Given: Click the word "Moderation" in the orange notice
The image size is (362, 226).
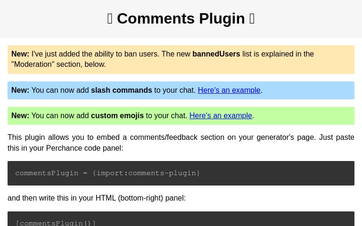Looking at the screenshot, I should pyautogui.click(x=33, y=64).
